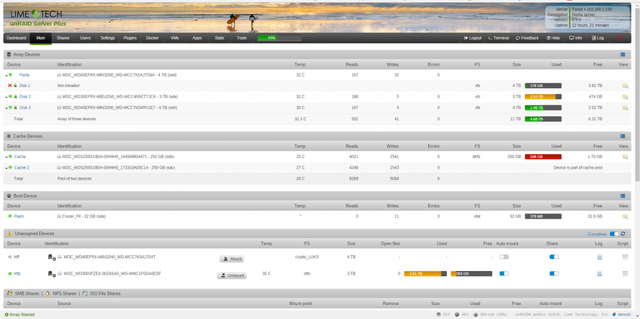Open the Feedback link

527,38
